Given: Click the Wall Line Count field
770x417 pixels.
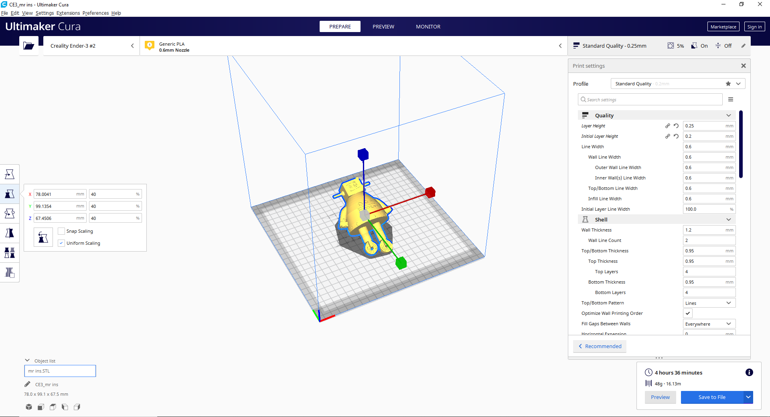Looking at the screenshot, I should point(709,240).
